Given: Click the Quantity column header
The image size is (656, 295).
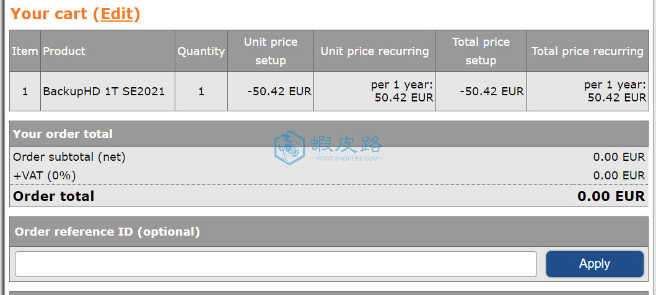Looking at the screenshot, I should 201,51.
